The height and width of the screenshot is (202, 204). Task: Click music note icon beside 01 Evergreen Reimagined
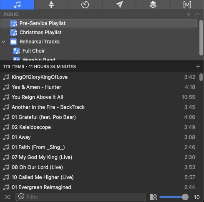tap(6, 187)
